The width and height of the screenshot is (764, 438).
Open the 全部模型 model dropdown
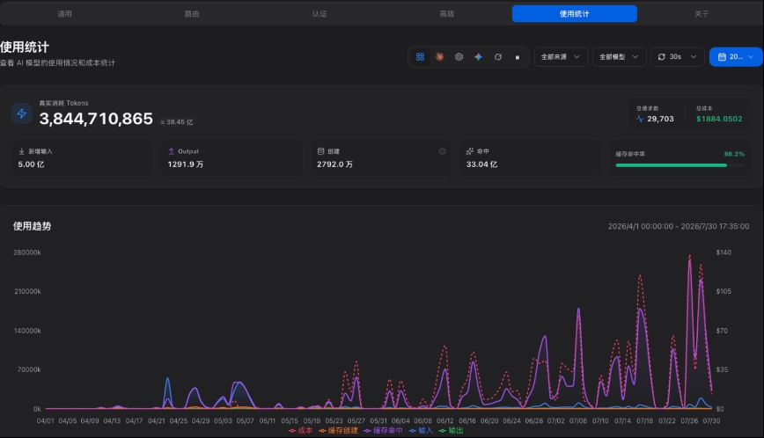(x=620, y=57)
